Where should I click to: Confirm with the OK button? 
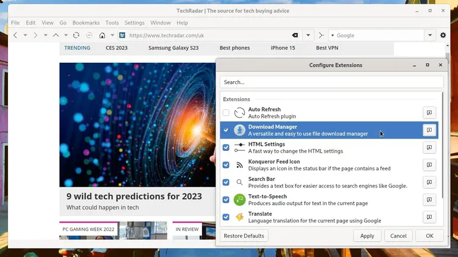[429, 236]
